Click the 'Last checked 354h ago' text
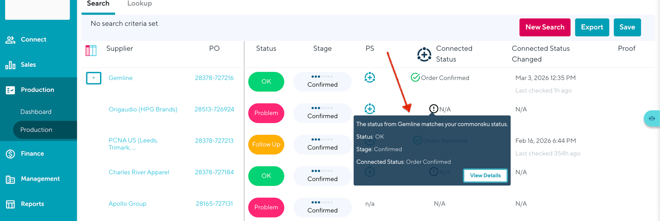This screenshot has width=660, height=221. click(548, 153)
